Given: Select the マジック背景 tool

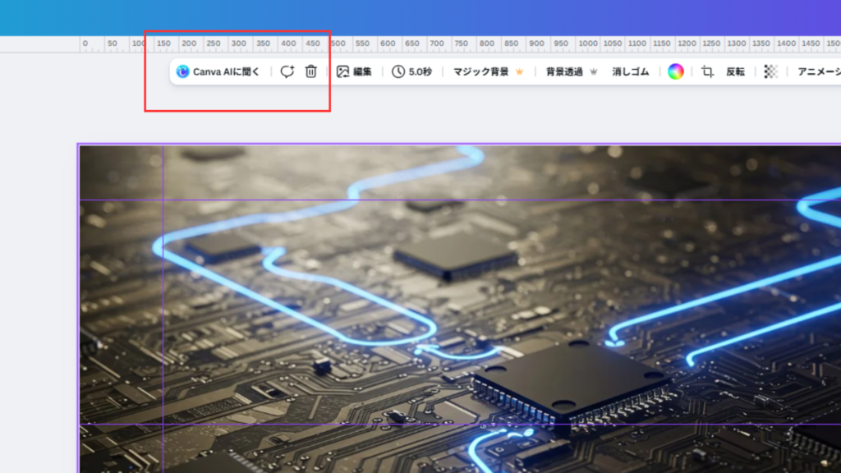Looking at the screenshot, I should 480,71.
